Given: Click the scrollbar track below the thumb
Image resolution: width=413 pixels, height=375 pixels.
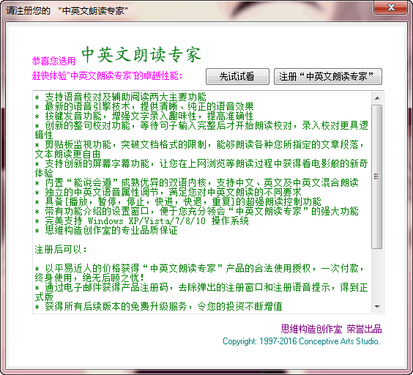Looking at the screenshot, I should point(377,275).
